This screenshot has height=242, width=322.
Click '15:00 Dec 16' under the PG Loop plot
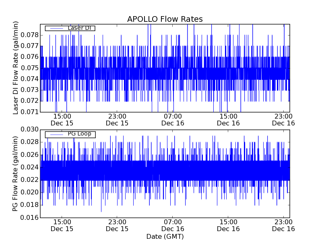pos(228,225)
